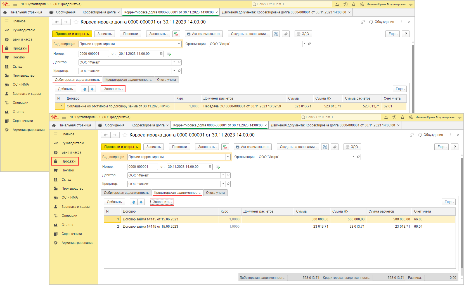Switch to Счета учета tab in front window
Image resolution: width=464 pixels, height=285 pixels.
[215, 193]
